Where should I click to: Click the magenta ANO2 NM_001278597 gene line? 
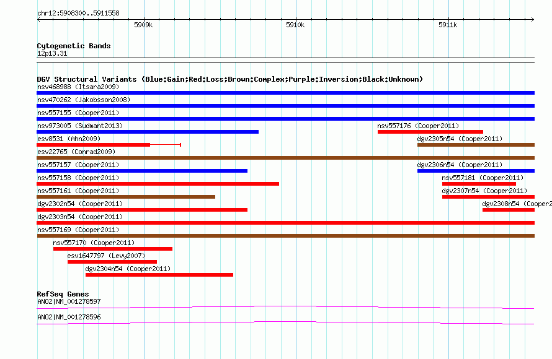point(285,308)
